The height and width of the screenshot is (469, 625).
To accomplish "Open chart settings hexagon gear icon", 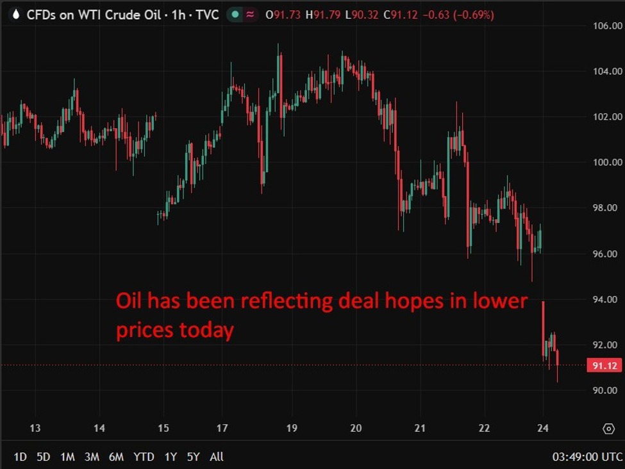I will click(608, 429).
